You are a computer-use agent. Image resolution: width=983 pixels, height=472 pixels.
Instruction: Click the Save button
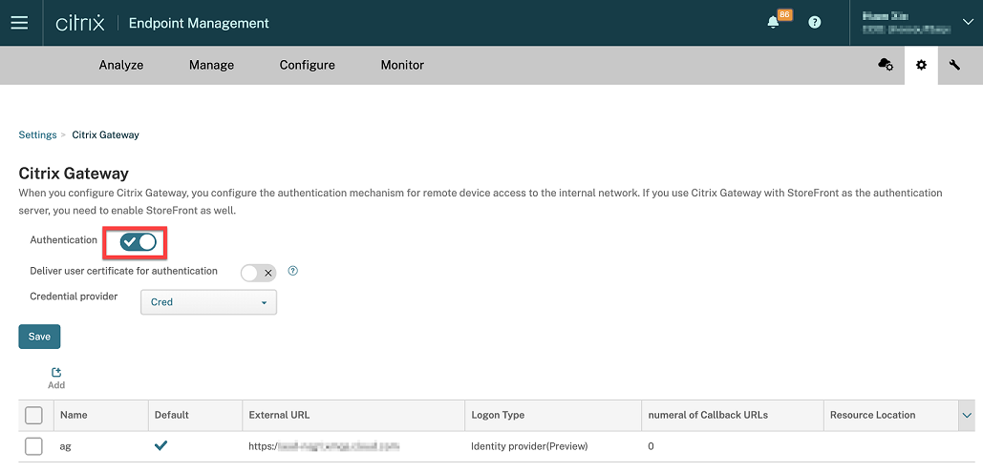point(39,337)
